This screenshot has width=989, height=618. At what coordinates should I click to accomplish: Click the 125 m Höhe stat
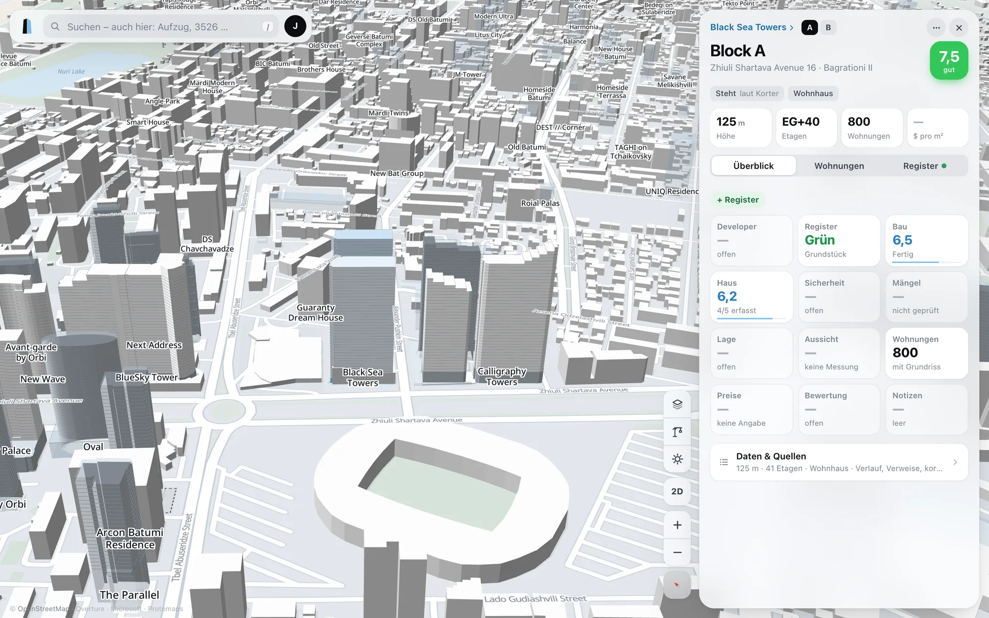coord(741,128)
